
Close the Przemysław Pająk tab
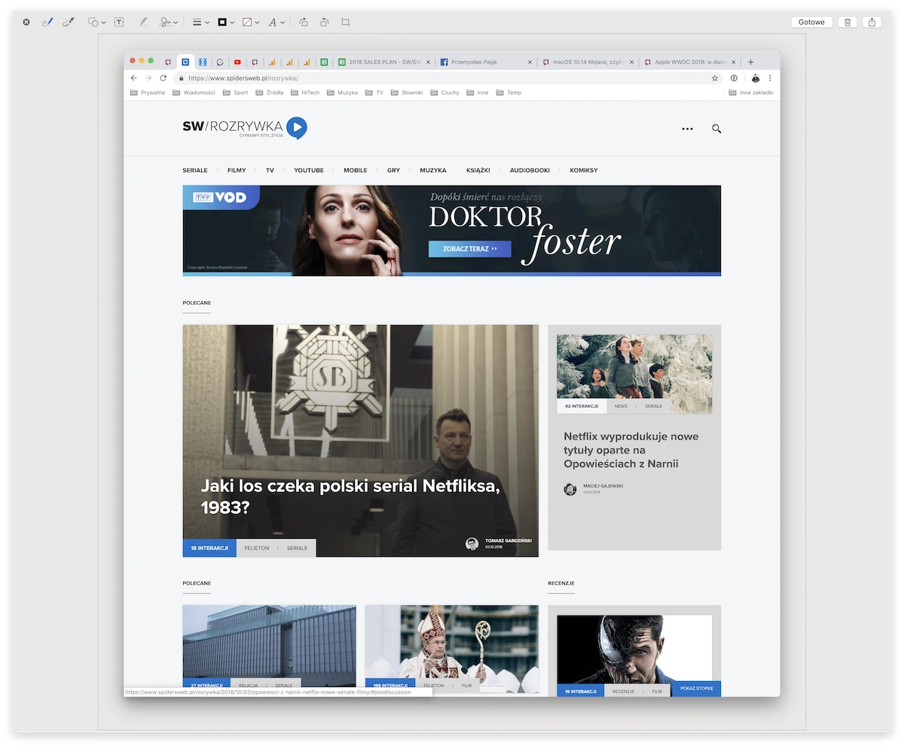530,62
